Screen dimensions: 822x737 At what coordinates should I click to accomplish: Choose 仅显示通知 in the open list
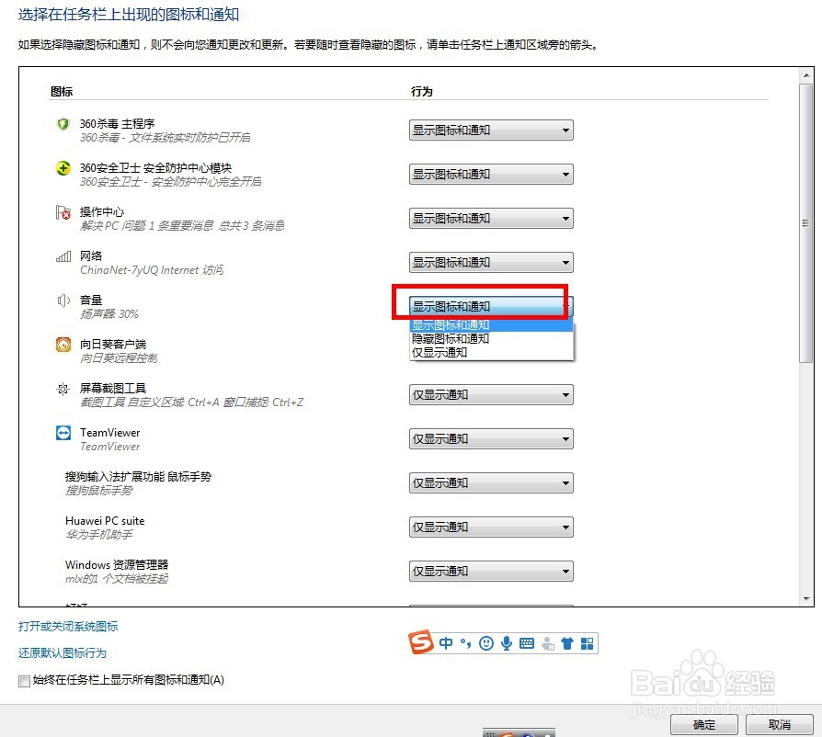[491, 352]
